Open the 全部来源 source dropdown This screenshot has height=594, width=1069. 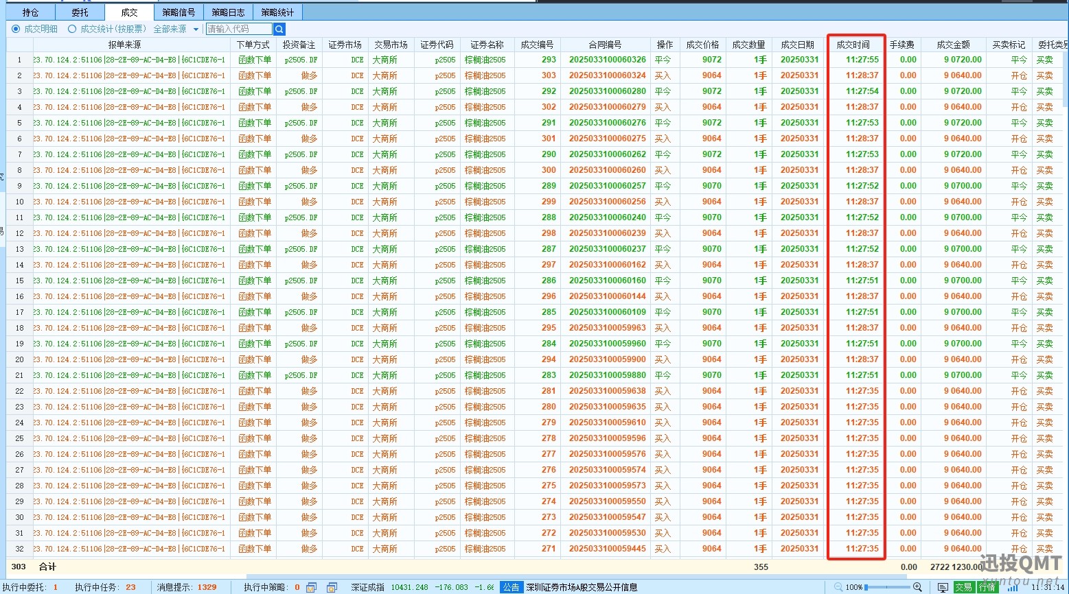(x=176, y=29)
